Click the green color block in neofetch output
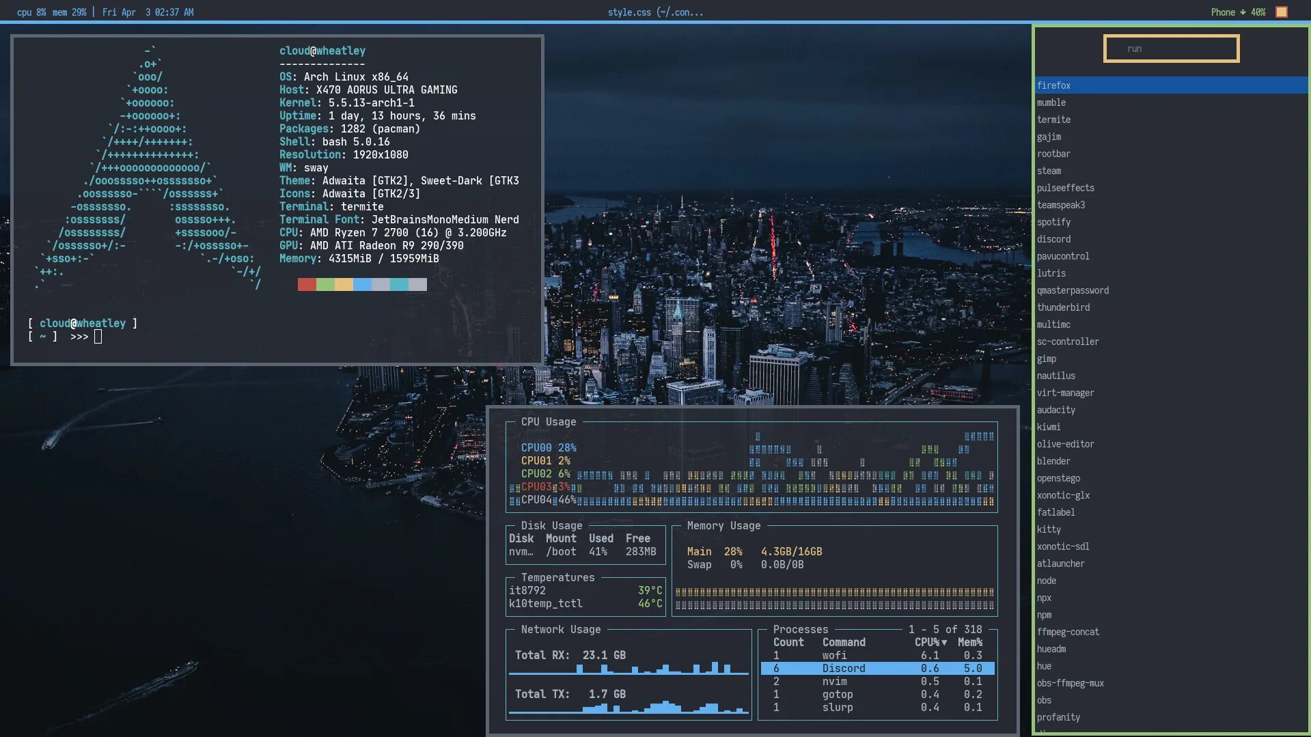This screenshot has height=737, width=1311. point(325,284)
